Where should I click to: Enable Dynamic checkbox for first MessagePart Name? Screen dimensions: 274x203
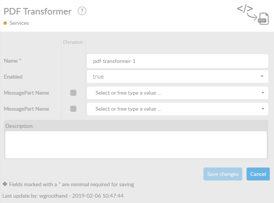click(x=73, y=93)
